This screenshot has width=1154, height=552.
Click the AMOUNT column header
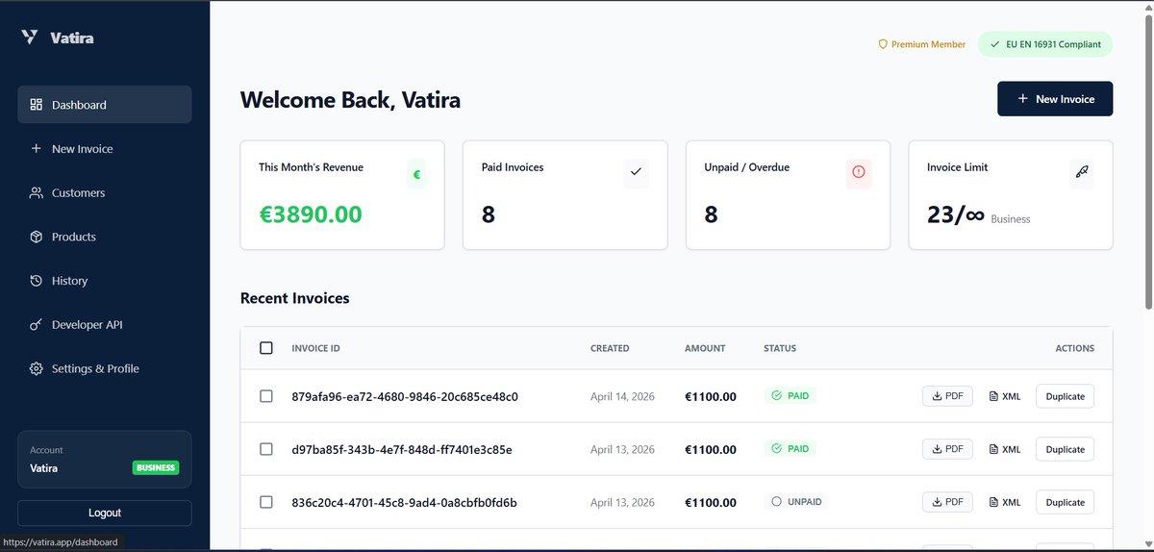(705, 348)
